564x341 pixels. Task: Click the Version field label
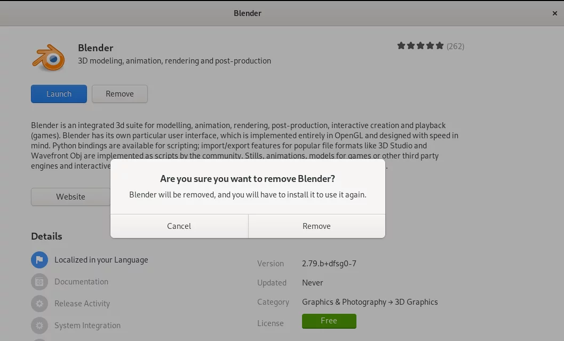(271, 264)
